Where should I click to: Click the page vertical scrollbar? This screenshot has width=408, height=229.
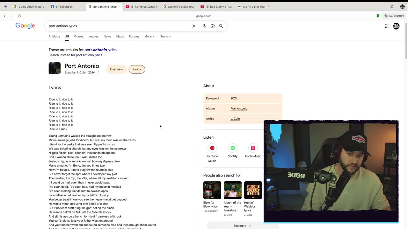click(406, 41)
